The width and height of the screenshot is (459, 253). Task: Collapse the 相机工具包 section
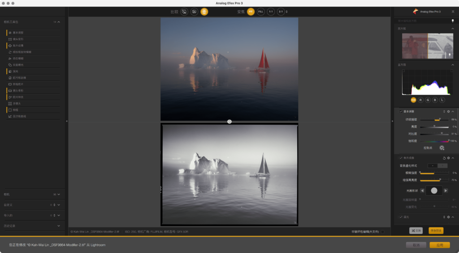59,22
